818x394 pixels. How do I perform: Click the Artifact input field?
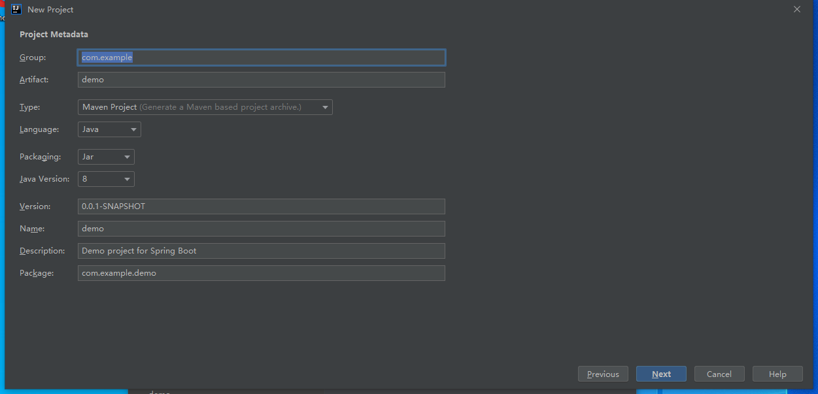click(262, 80)
